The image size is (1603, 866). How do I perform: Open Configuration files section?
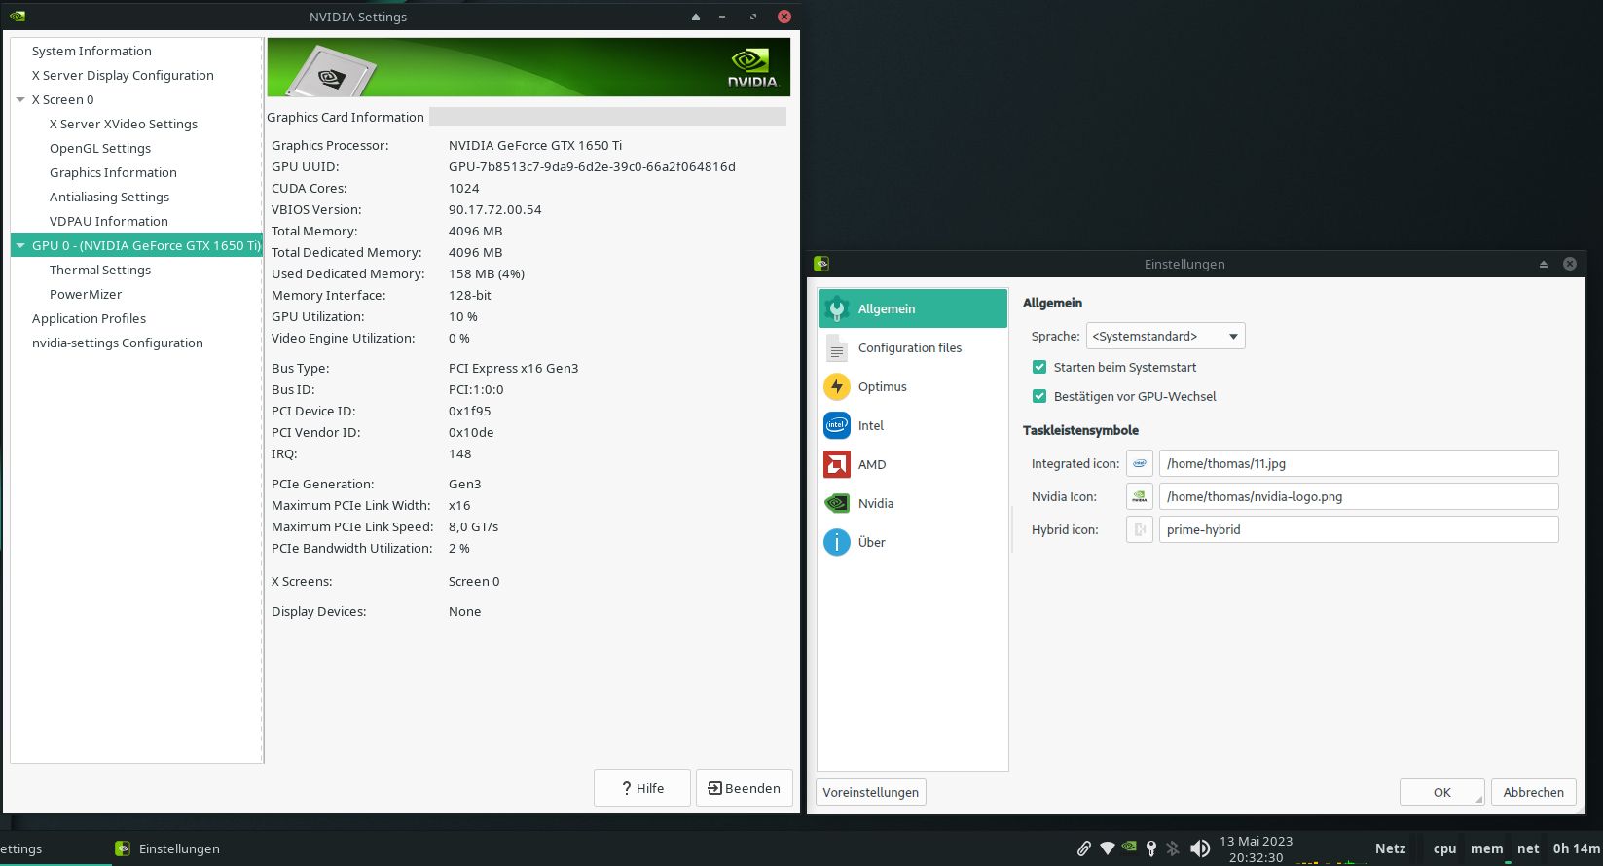[909, 347]
